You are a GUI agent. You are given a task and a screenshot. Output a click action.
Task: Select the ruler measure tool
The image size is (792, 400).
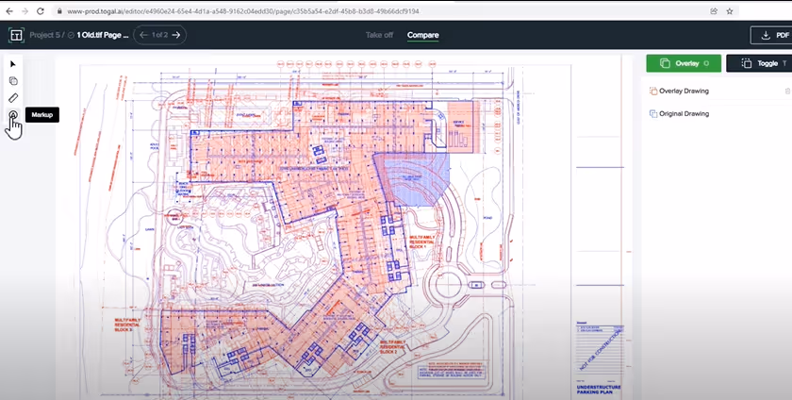[x=13, y=98]
